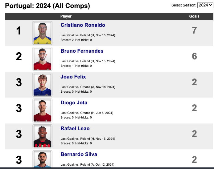Viewport: 214px width, 169px height.
Task: Click Ronaldo's goal total of 7
Action: pos(194,30)
